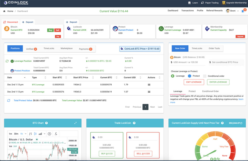Screen dimensions: 248x161
Task: Click the CoinLock logo in header
Action: click(x=16, y=3)
